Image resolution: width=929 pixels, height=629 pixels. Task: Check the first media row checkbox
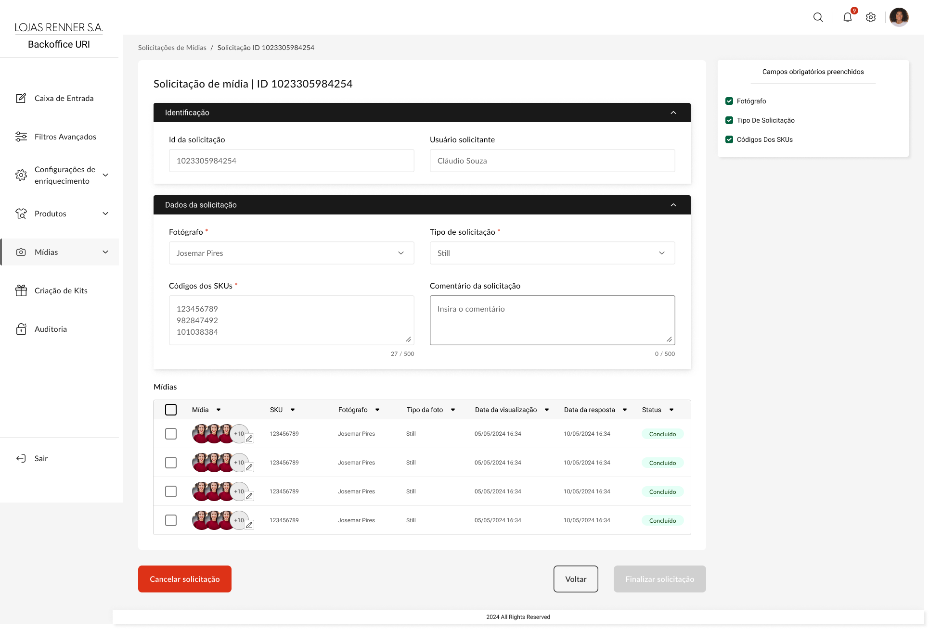click(171, 434)
